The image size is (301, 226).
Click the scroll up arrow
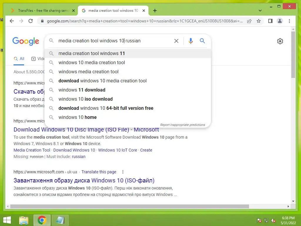click(x=293, y=29)
